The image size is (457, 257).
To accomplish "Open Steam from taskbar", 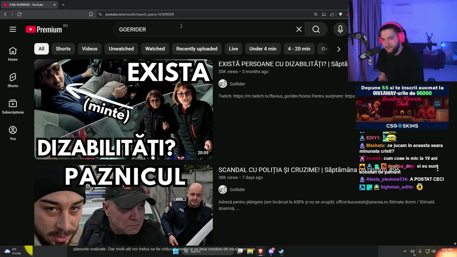I will pyautogui.click(x=281, y=251).
